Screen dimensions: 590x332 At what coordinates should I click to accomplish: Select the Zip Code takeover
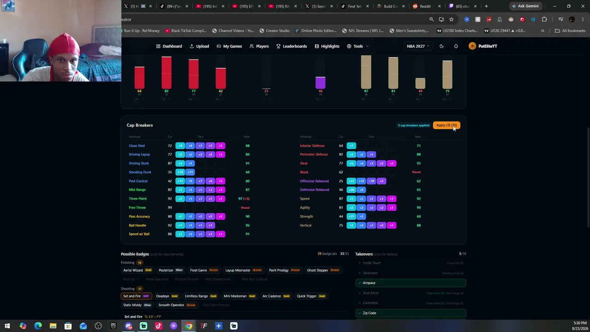point(411,313)
